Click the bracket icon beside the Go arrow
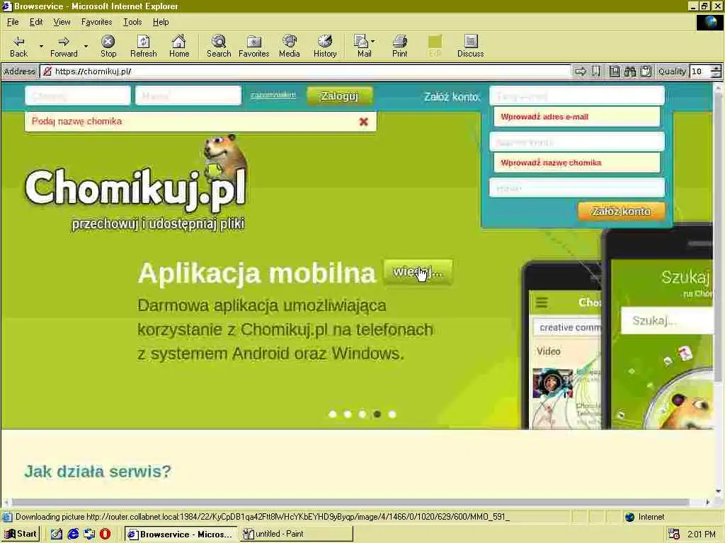The width and height of the screenshot is (725, 543). tap(596, 71)
